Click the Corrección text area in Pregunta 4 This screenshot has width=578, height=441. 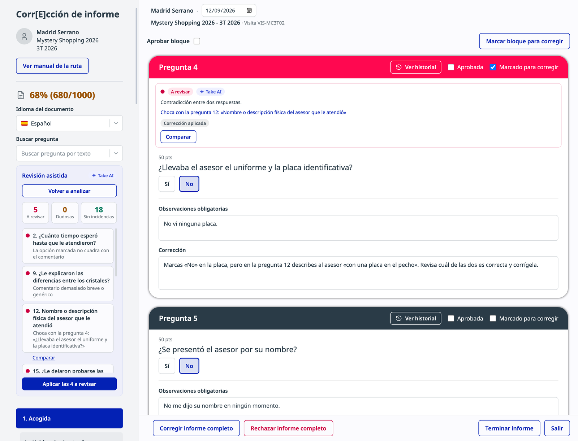[x=358, y=273]
